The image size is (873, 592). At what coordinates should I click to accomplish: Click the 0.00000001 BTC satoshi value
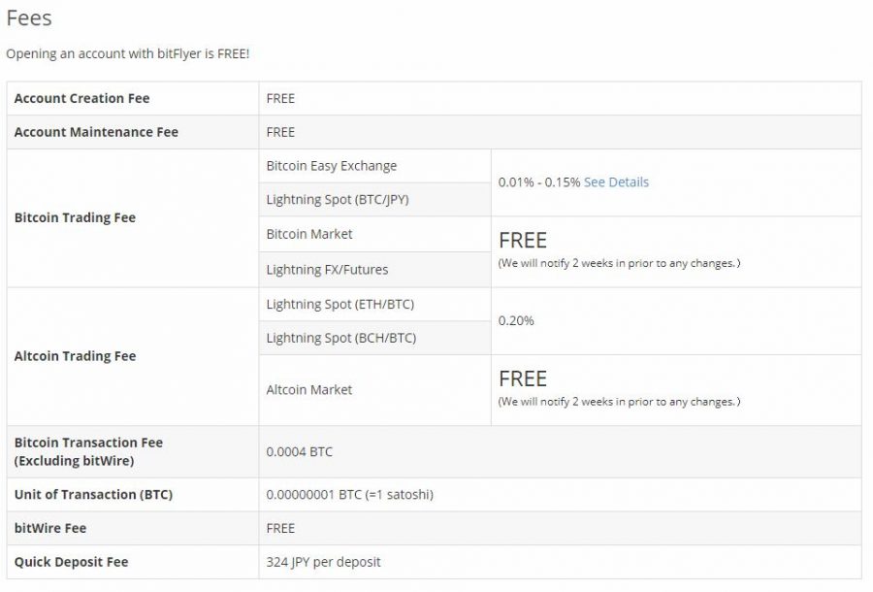click(349, 495)
